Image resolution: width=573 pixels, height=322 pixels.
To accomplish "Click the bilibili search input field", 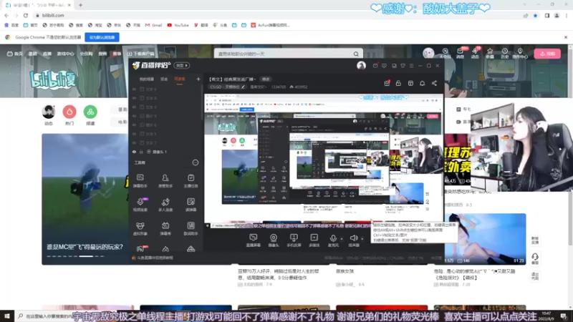I will pos(284,54).
